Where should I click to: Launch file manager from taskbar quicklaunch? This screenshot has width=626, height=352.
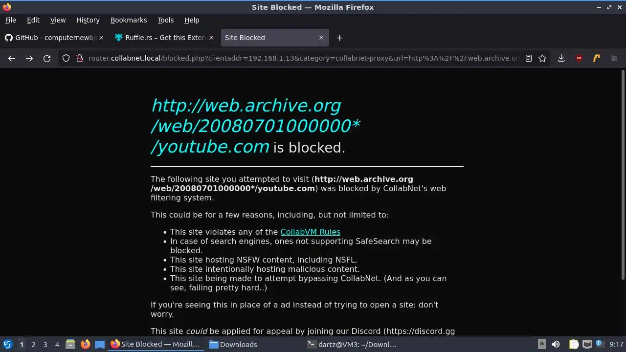pyautogui.click(x=70, y=344)
